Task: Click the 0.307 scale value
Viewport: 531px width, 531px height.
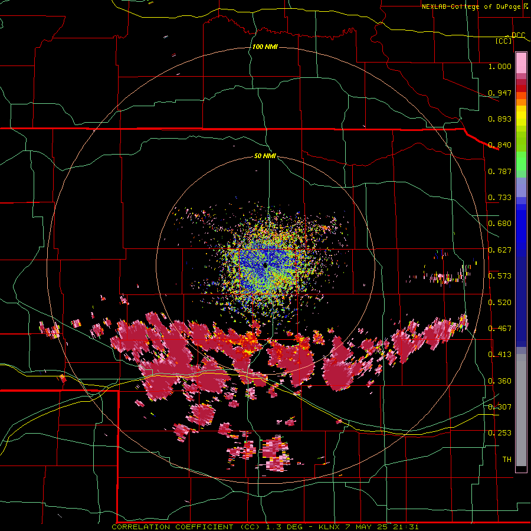Action: tap(500, 407)
